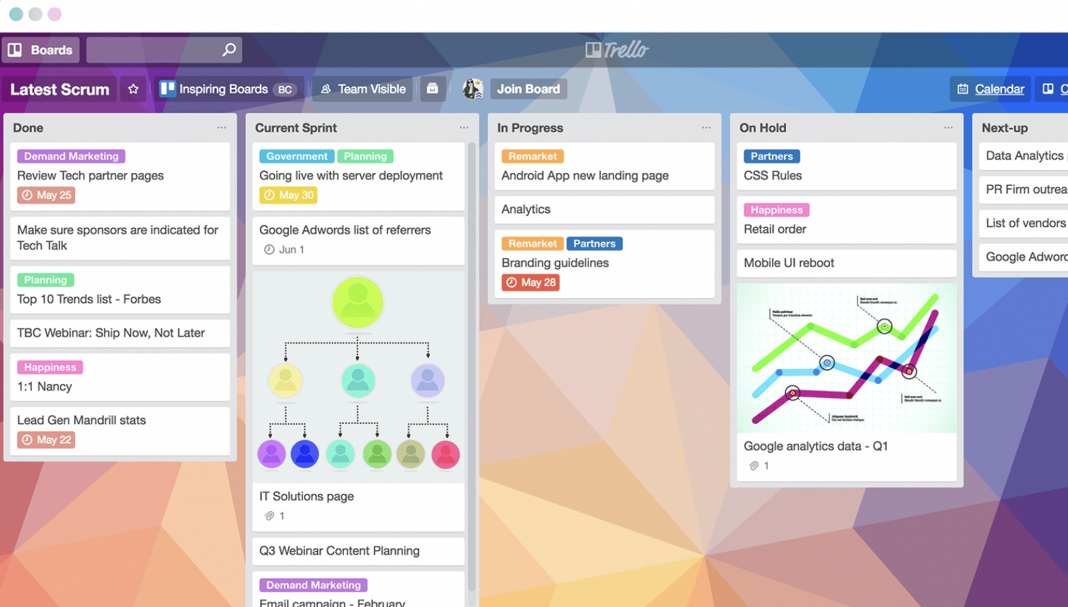Click Happiness label on 1:1 Nancy card

(50, 367)
